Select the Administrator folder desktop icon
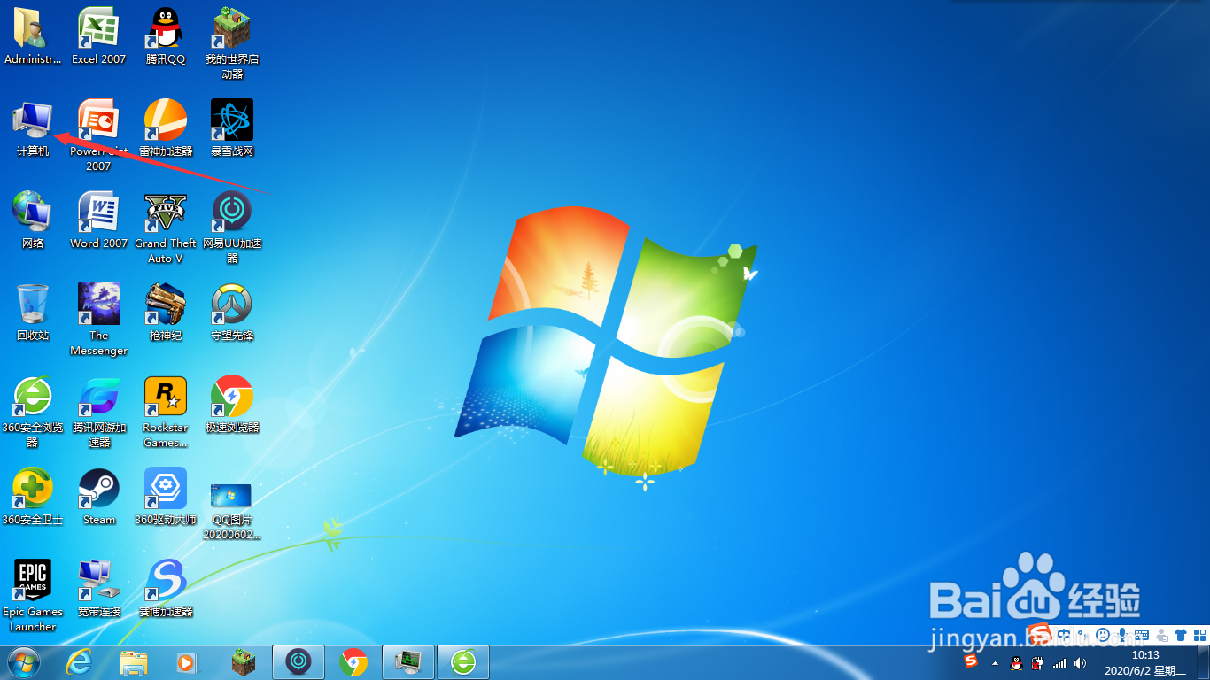1210x680 pixels. point(33,35)
